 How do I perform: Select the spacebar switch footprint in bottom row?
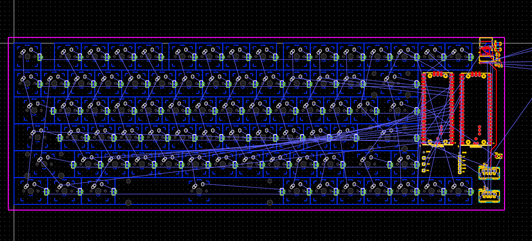click(199, 191)
